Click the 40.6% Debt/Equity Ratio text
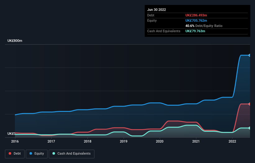The image size is (255, 163). point(204,26)
